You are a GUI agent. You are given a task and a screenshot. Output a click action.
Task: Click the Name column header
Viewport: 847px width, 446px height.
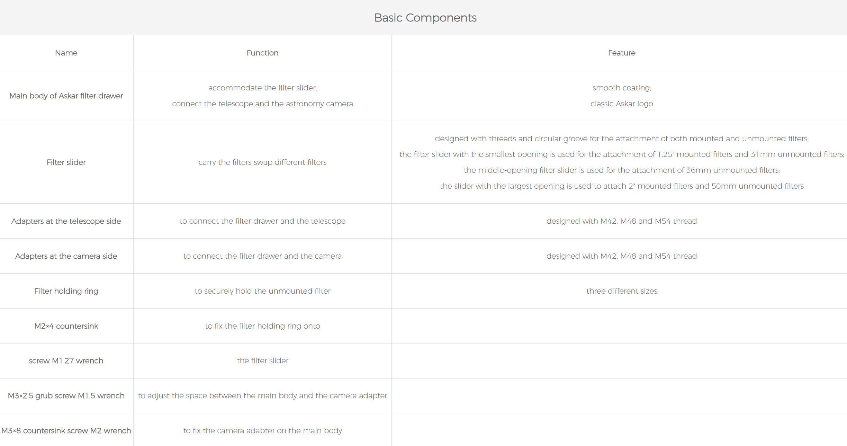click(66, 53)
